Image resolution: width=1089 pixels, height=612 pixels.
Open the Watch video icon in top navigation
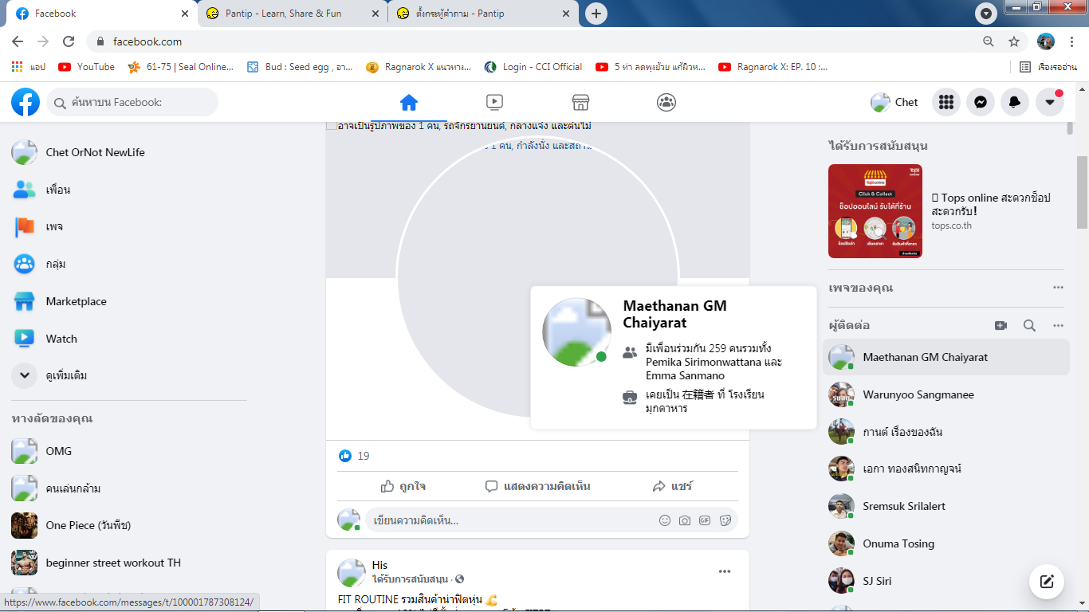tap(494, 102)
